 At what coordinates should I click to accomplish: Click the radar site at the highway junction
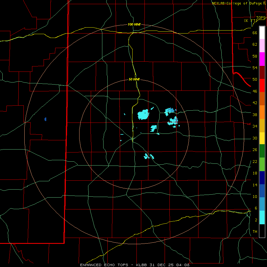click(133, 139)
